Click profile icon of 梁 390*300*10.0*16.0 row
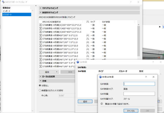This screenshot has height=113, width=164. (x=40, y=39)
